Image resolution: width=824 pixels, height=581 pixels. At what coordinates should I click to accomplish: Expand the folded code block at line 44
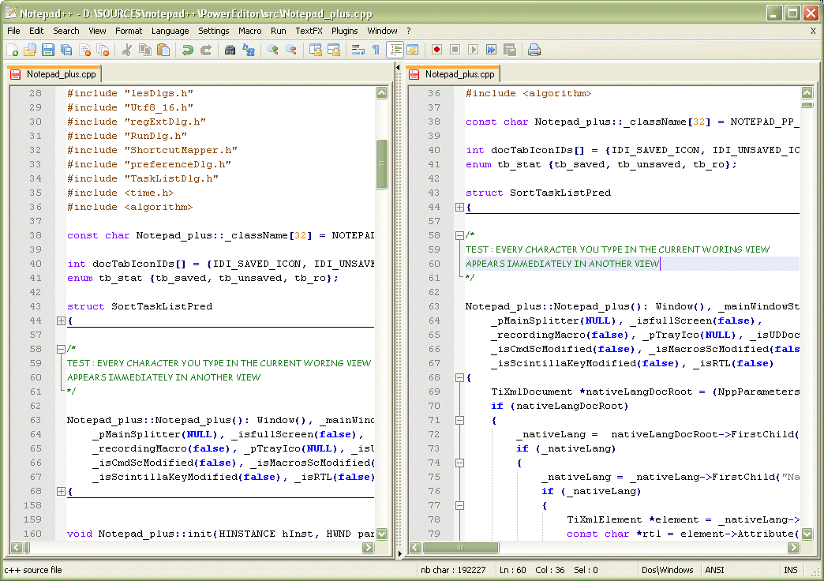(62, 320)
